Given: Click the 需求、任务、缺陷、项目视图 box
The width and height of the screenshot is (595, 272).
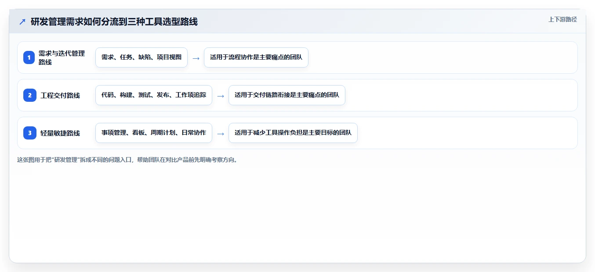Looking at the screenshot, I should click(141, 57).
